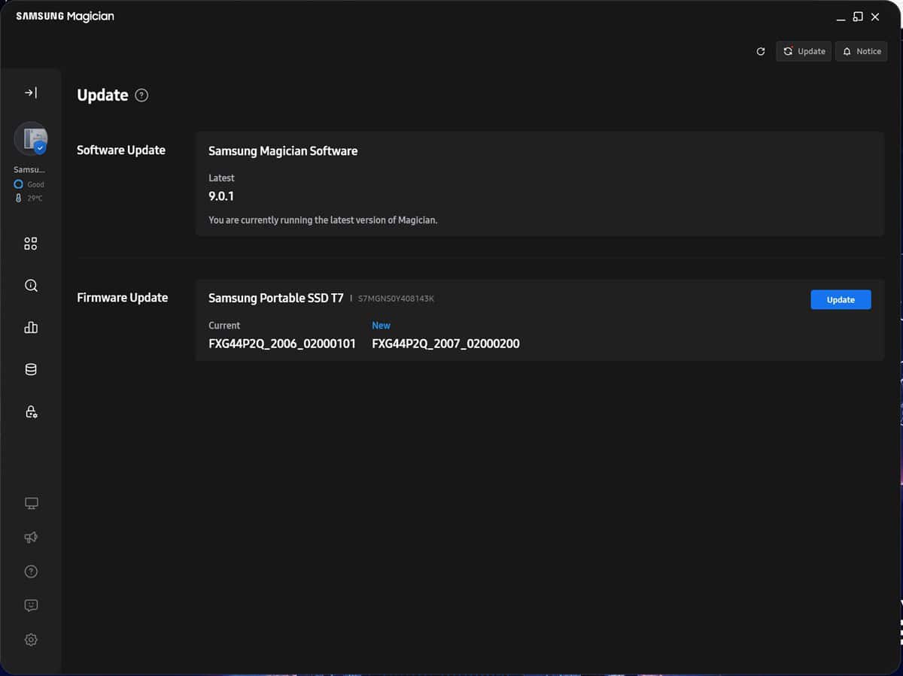Click the Update button in the top bar
Screen dimensions: 903x676
click(804, 51)
